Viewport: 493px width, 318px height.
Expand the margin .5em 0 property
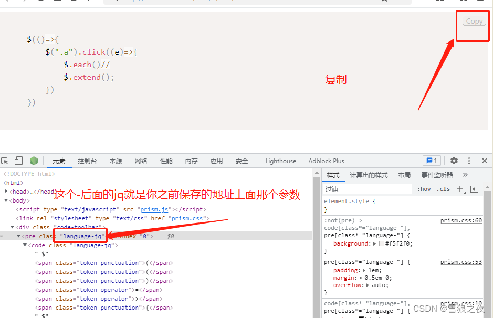(361, 278)
